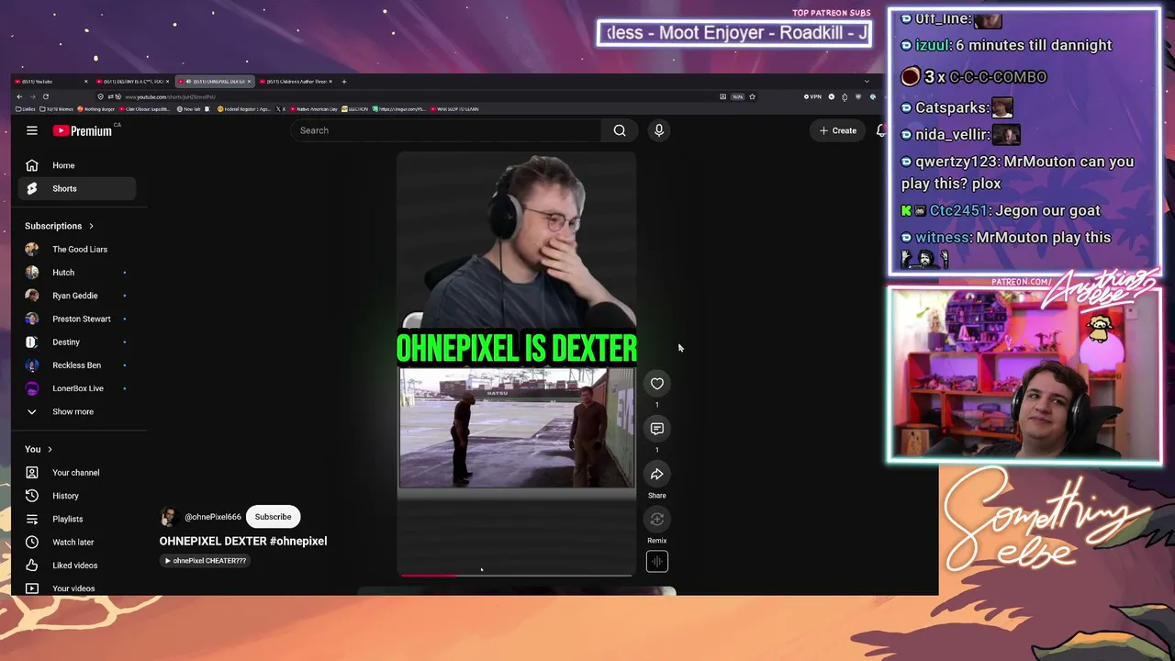The width and height of the screenshot is (1175, 661).
Task: Open The Good Liars subscription
Action: (77, 249)
